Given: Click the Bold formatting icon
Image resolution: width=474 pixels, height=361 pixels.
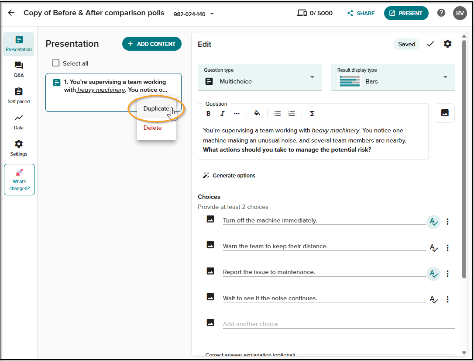Looking at the screenshot, I should pyautogui.click(x=208, y=114).
